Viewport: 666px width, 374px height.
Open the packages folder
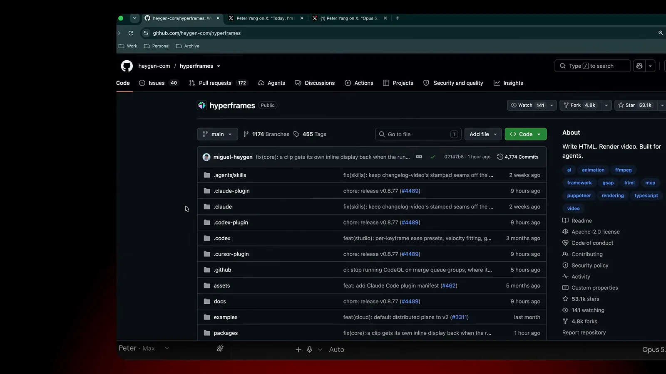226,333
